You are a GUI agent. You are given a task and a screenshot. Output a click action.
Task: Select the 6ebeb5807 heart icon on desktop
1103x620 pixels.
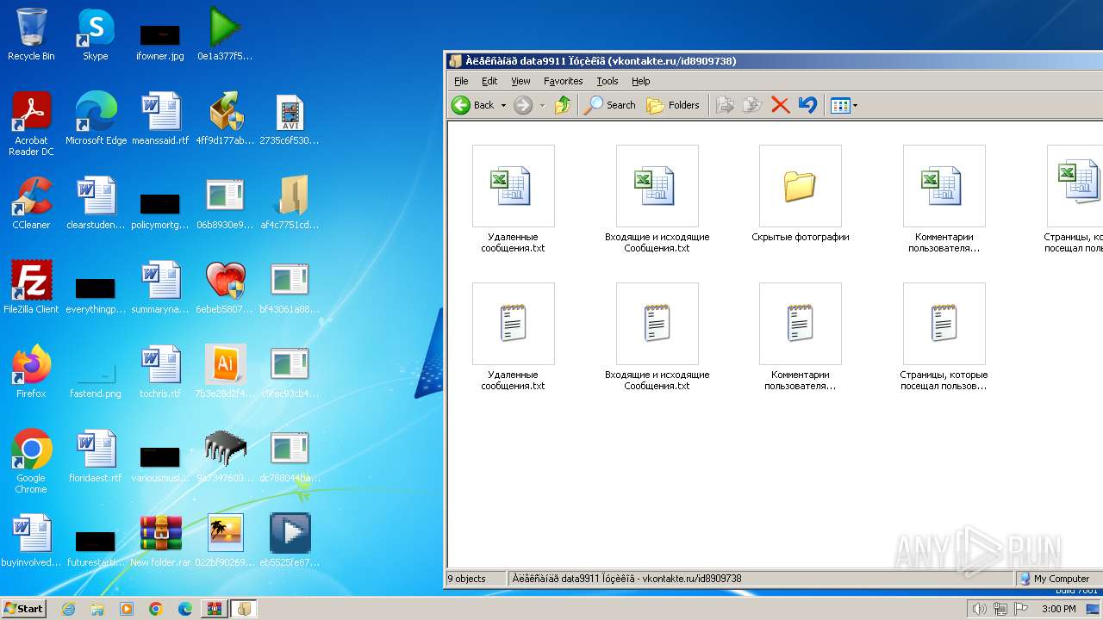[x=225, y=288]
